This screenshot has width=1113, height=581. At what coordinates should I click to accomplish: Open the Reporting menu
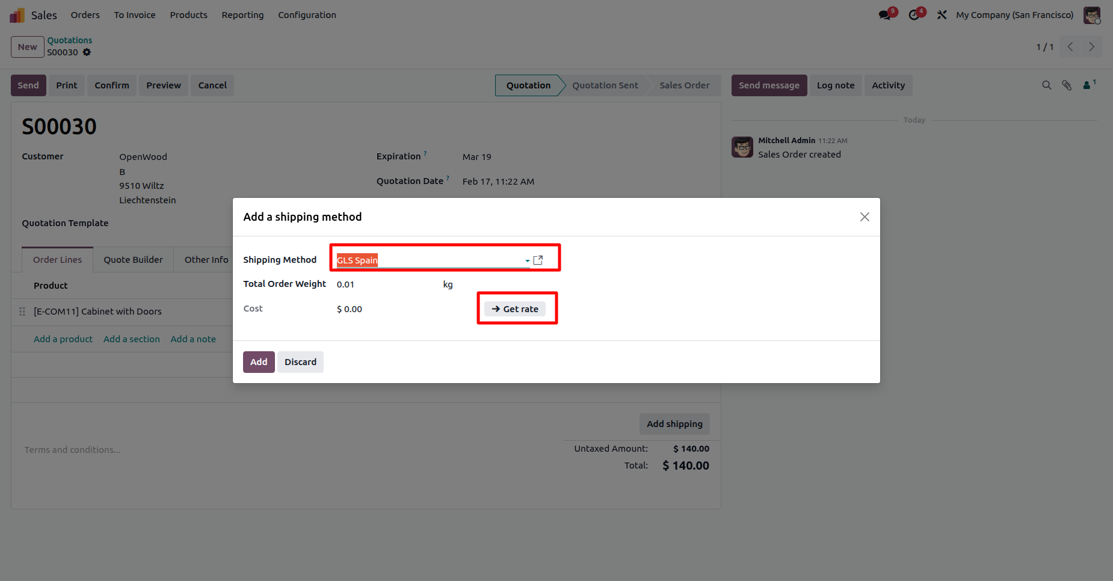(242, 15)
